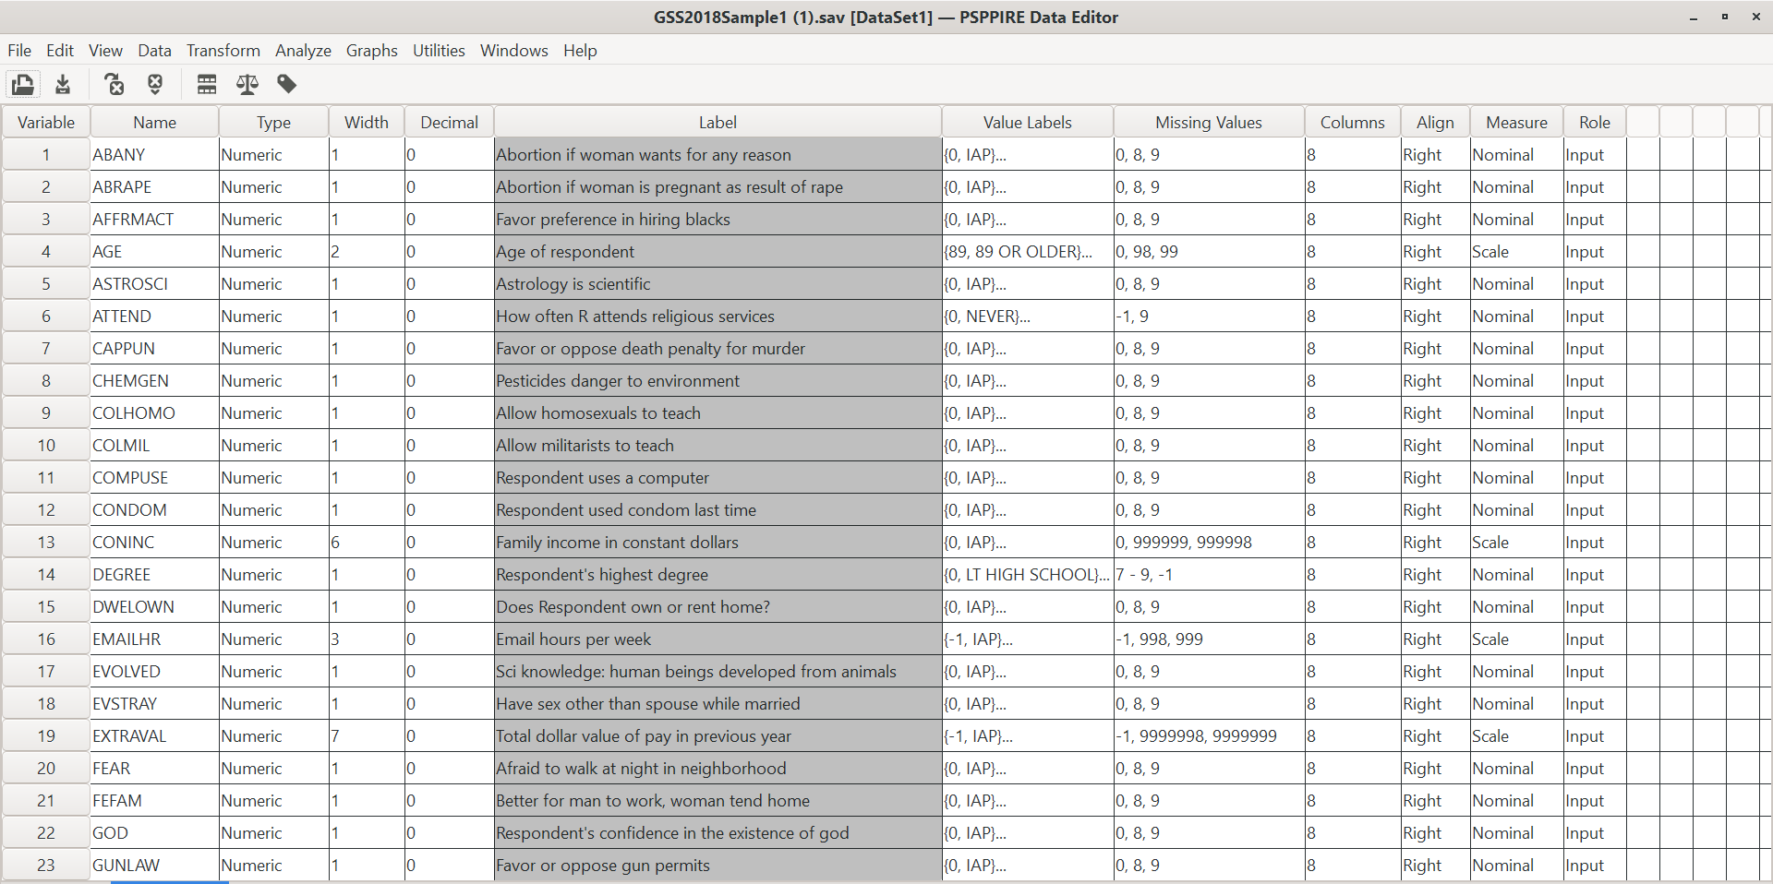
Task: Edit the Label cell of FEAR
Action: click(x=718, y=768)
